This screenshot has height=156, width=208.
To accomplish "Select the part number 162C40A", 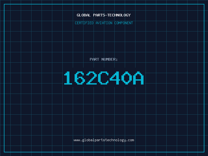I will click(x=104, y=78).
